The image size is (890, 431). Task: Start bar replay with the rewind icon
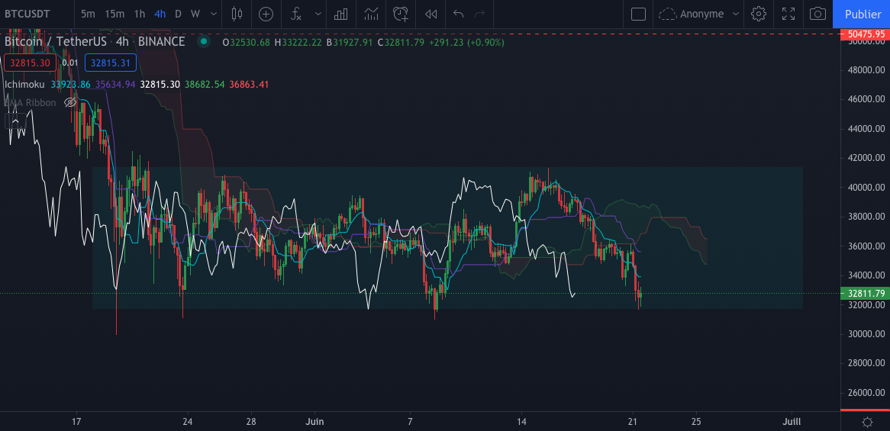pyautogui.click(x=430, y=14)
